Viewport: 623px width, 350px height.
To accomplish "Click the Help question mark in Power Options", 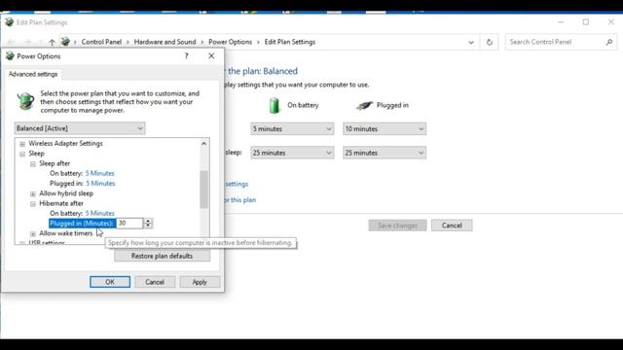I will pyautogui.click(x=186, y=56).
